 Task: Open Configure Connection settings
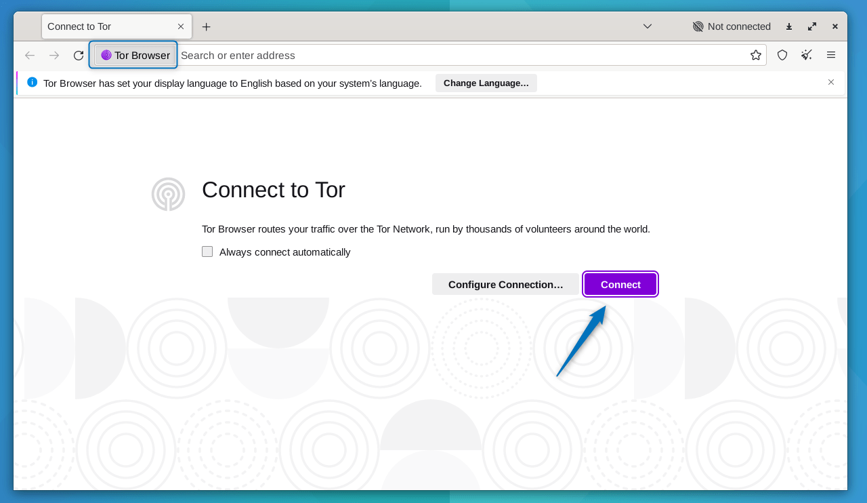[x=505, y=284]
